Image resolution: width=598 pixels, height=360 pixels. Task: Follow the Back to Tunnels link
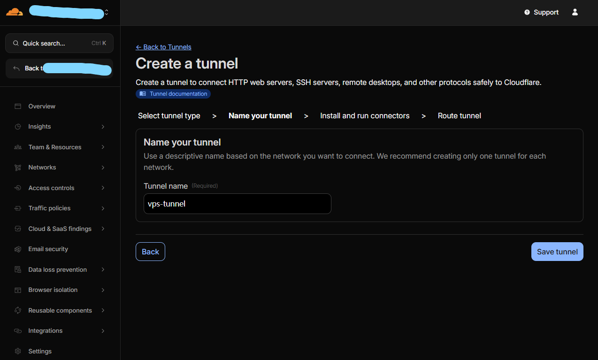pos(163,47)
